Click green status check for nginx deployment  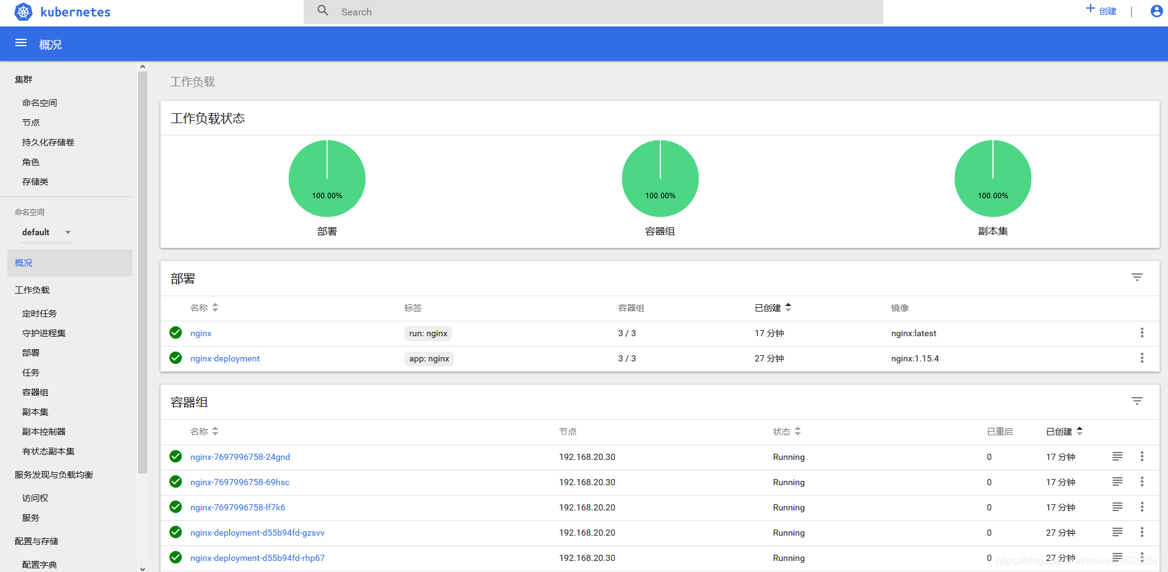click(x=176, y=332)
